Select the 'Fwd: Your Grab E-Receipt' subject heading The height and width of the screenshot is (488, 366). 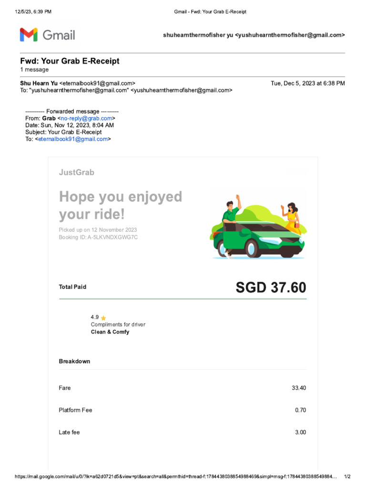pyautogui.click(x=70, y=61)
